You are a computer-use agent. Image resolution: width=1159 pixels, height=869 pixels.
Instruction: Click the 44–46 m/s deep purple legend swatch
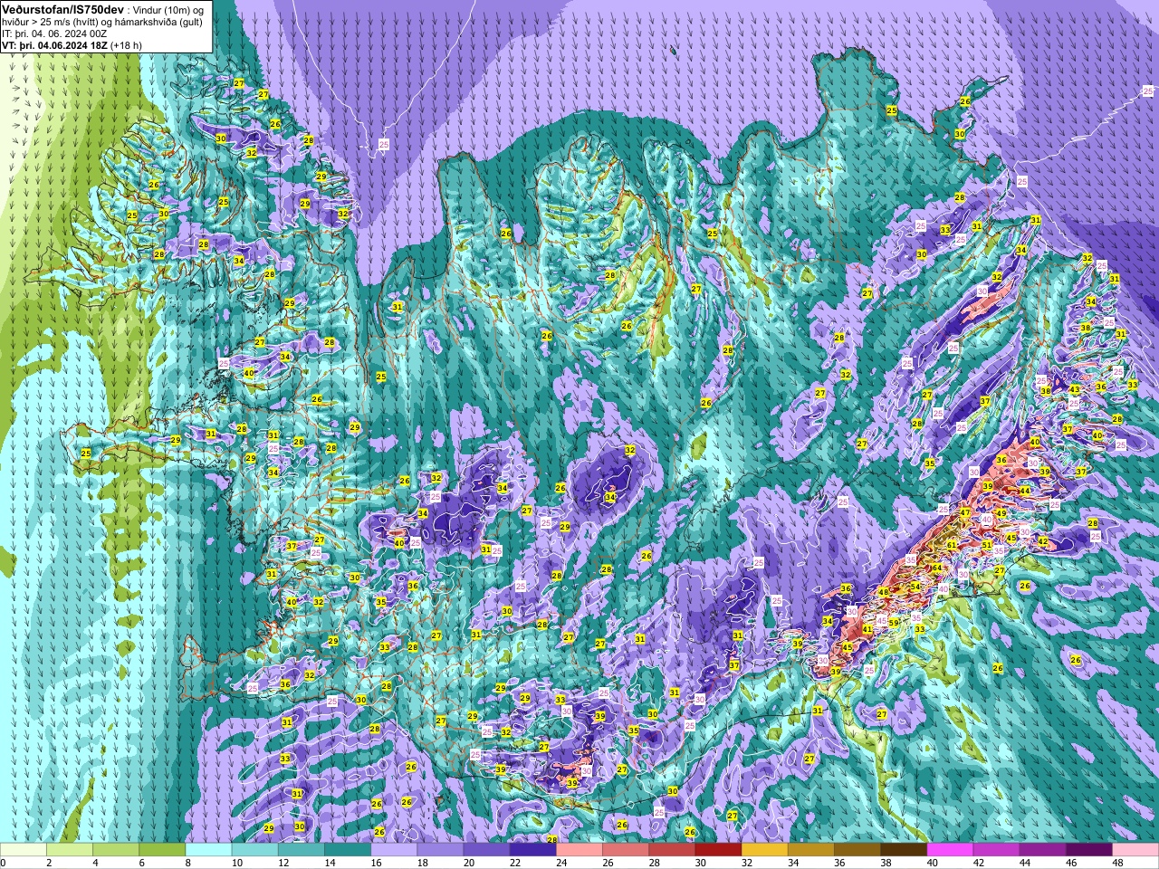[x=1041, y=849]
